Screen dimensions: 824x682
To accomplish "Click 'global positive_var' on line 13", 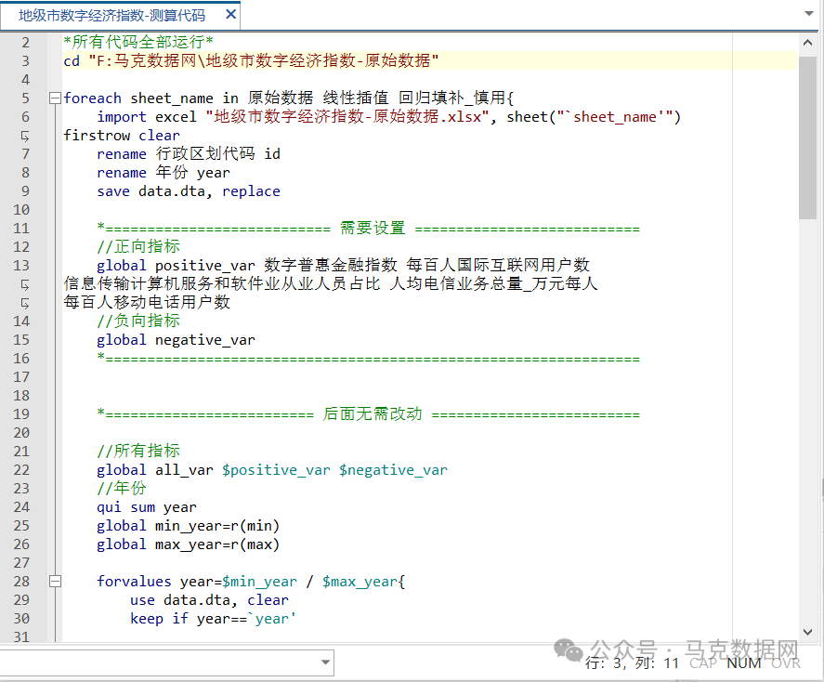I will 177,266.
